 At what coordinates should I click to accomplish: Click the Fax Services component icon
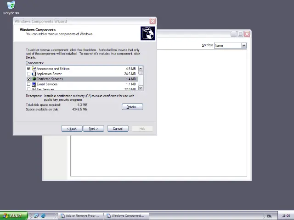[34, 89]
